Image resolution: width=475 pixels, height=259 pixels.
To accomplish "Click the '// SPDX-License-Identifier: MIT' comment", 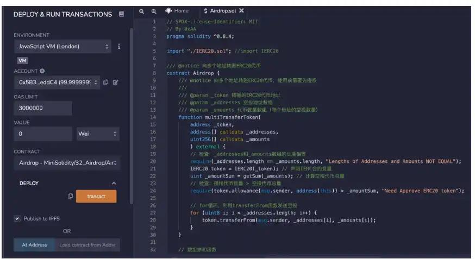I will pos(212,22).
